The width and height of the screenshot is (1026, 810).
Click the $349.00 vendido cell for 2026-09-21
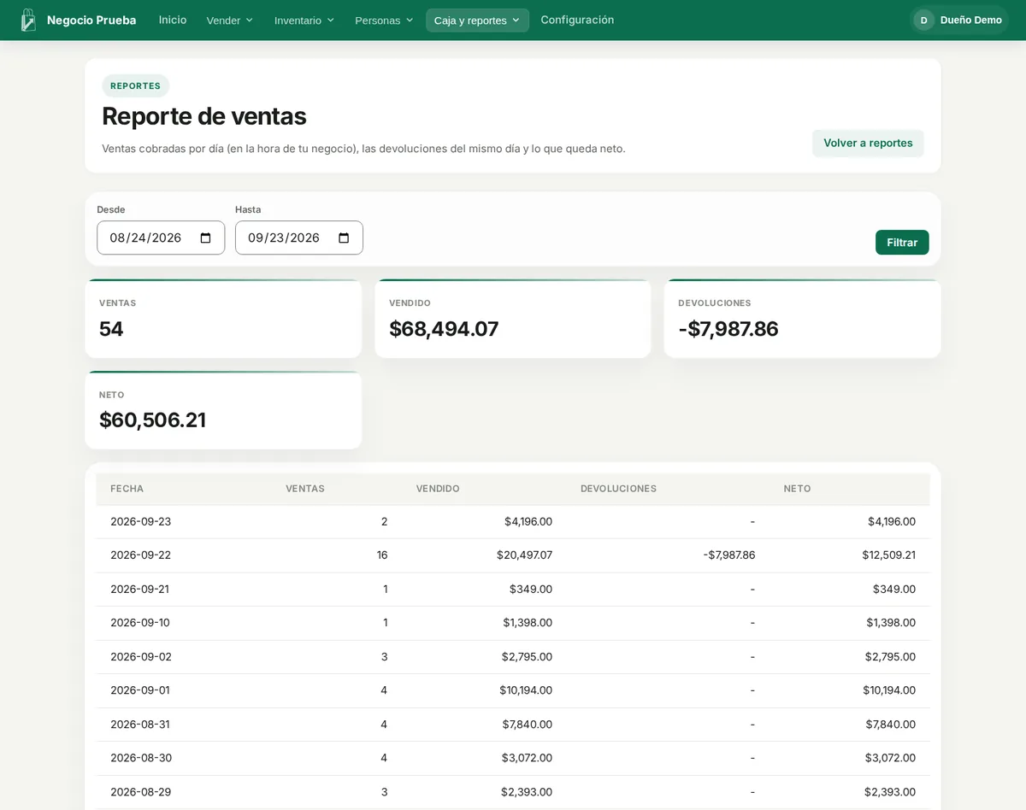click(531, 589)
